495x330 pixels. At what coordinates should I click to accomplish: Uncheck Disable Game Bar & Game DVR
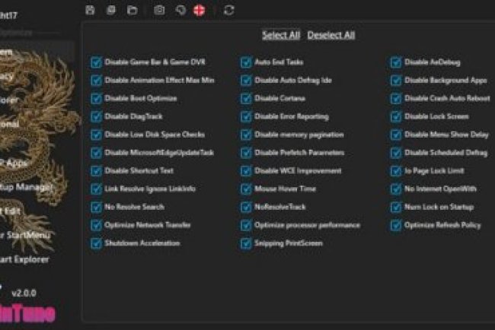[x=96, y=62]
